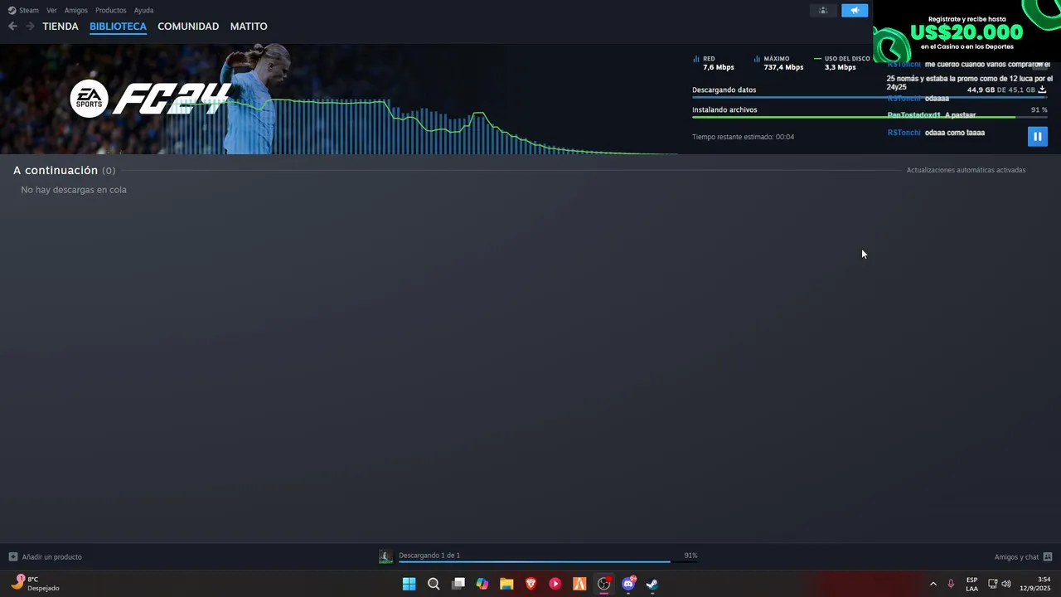Image resolution: width=1061 pixels, height=597 pixels.
Task: Open the friends icon in the header
Action: click(823, 10)
